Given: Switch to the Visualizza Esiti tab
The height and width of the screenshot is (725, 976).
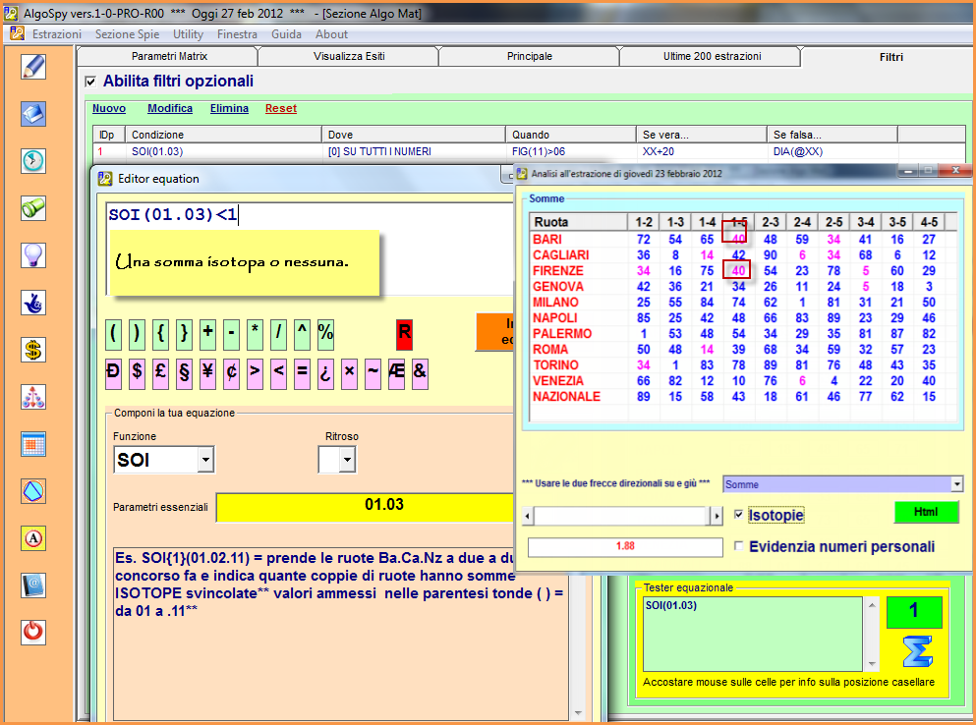Looking at the screenshot, I should tap(349, 57).
